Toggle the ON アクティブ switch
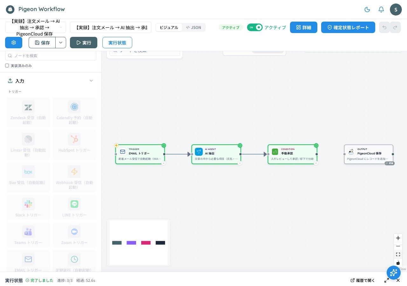 tap(255, 27)
